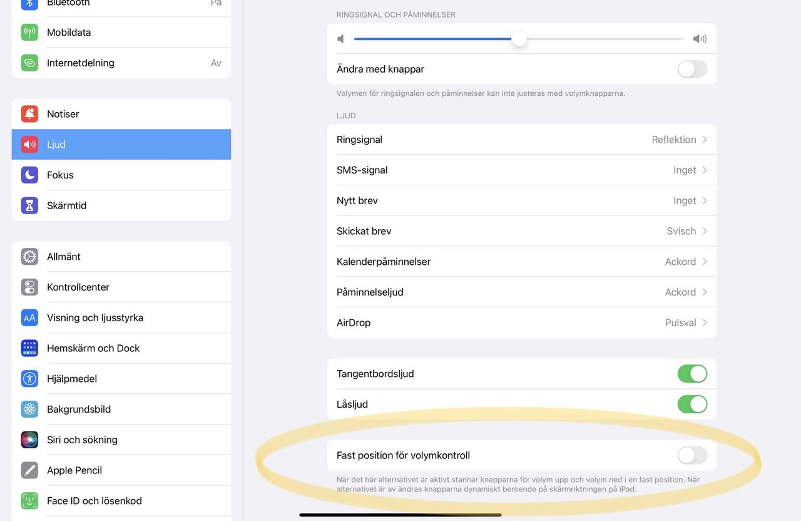Enable Ändra med knappar
Image resolution: width=801 pixels, height=521 pixels.
coord(691,69)
